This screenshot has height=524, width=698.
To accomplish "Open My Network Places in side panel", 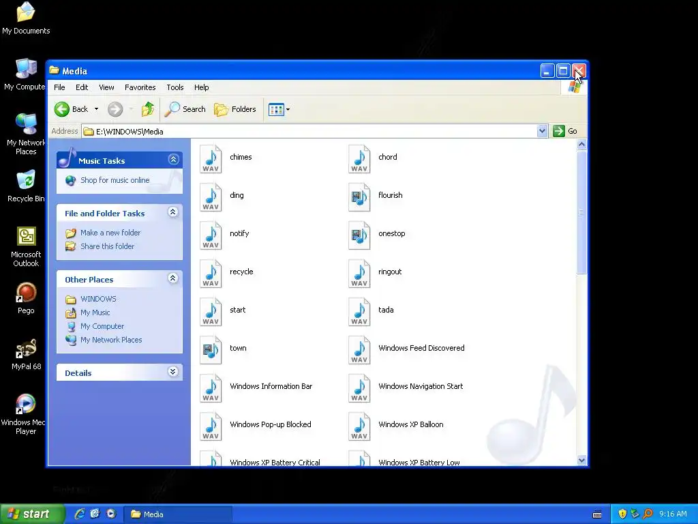I will click(x=111, y=340).
